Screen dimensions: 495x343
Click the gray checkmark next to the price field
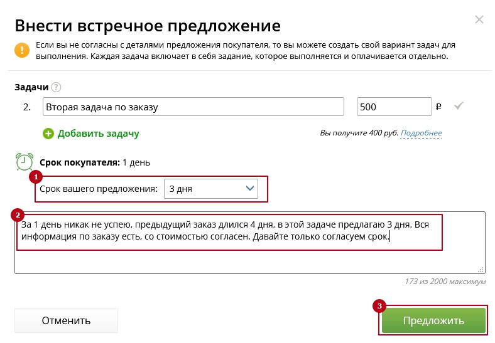(459, 106)
